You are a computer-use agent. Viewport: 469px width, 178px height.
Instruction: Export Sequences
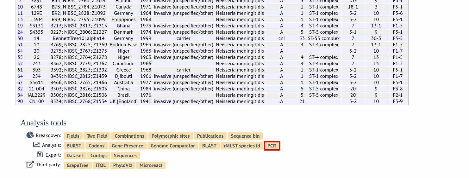click(125, 156)
